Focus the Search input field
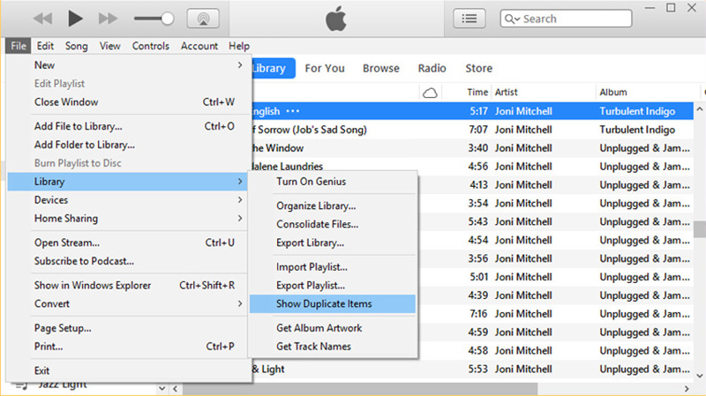Screen dimensions: 706x396 click(566, 19)
